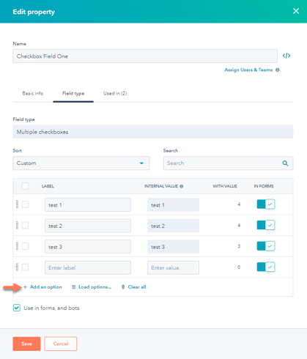This screenshot has height=359, width=307.
Task: Click the Save button
Action: pyautogui.click(x=26, y=344)
